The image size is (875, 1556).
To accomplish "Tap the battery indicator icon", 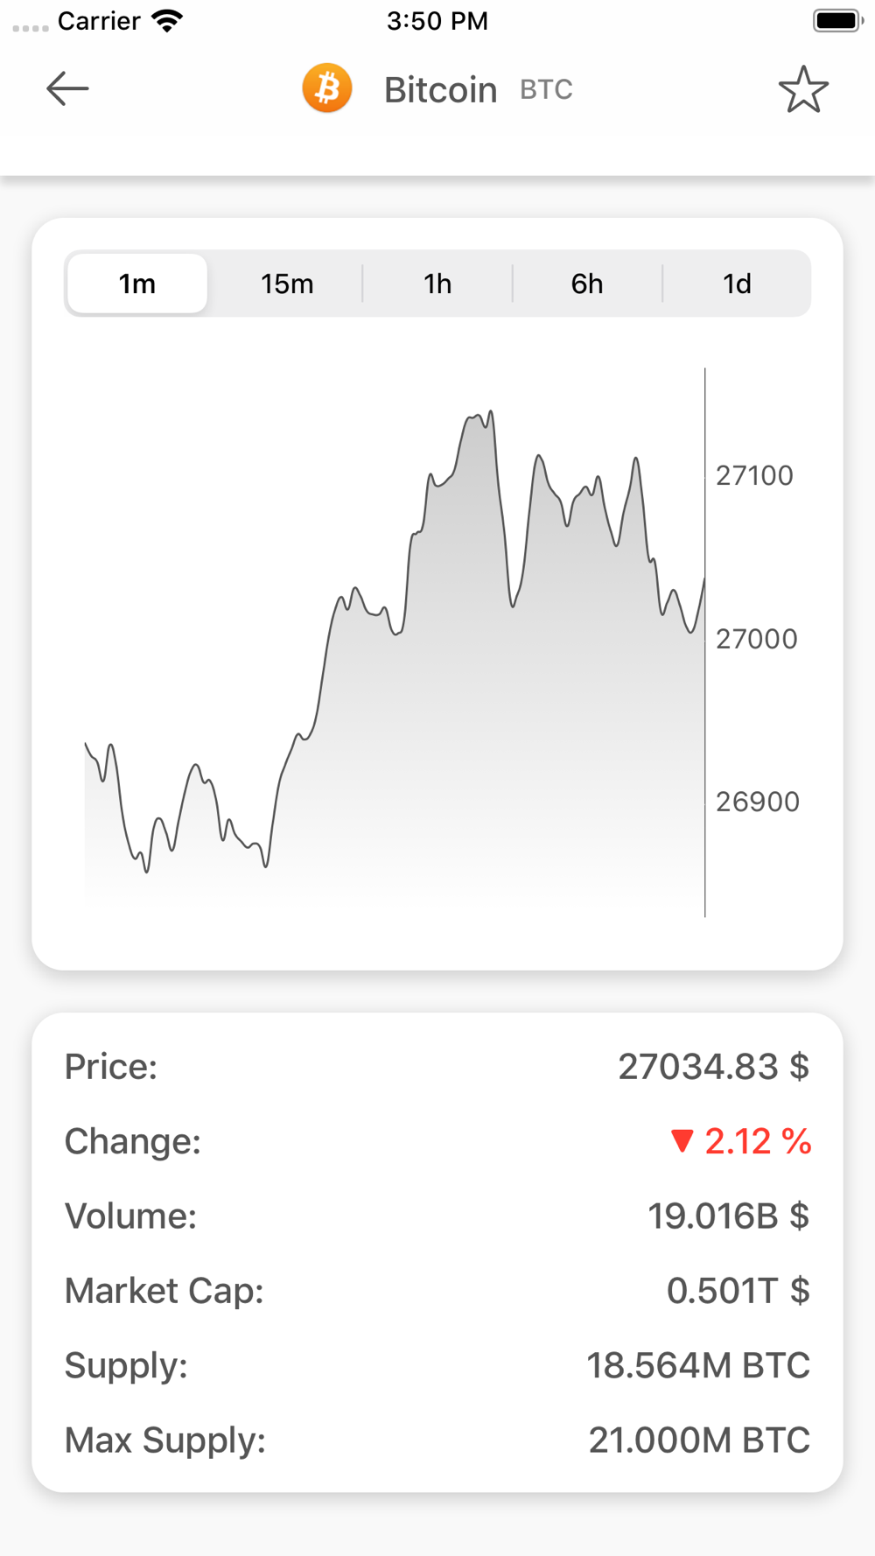I will click(837, 21).
